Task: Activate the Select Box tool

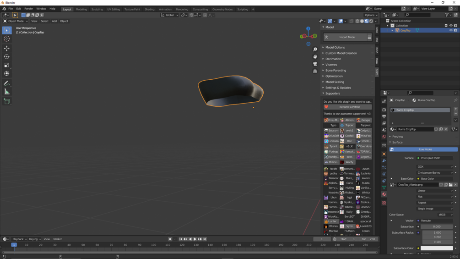Action: click(x=7, y=30)
